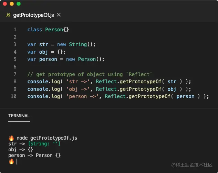This screenshot has width=218, height=173.
Task: Click the JS file icon in the tab
Action: click(8, 15)
